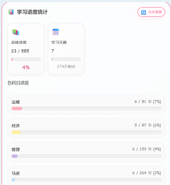The height and width of the screenshot is (185, 171).
Task: Click the calendar icon above 学习天数
Action: click(x=56, y=32)
